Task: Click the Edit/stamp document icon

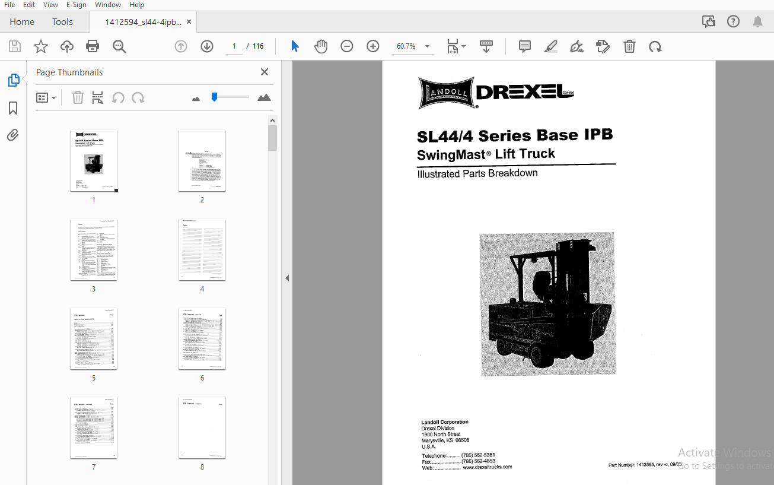Action: pos(603,46)
